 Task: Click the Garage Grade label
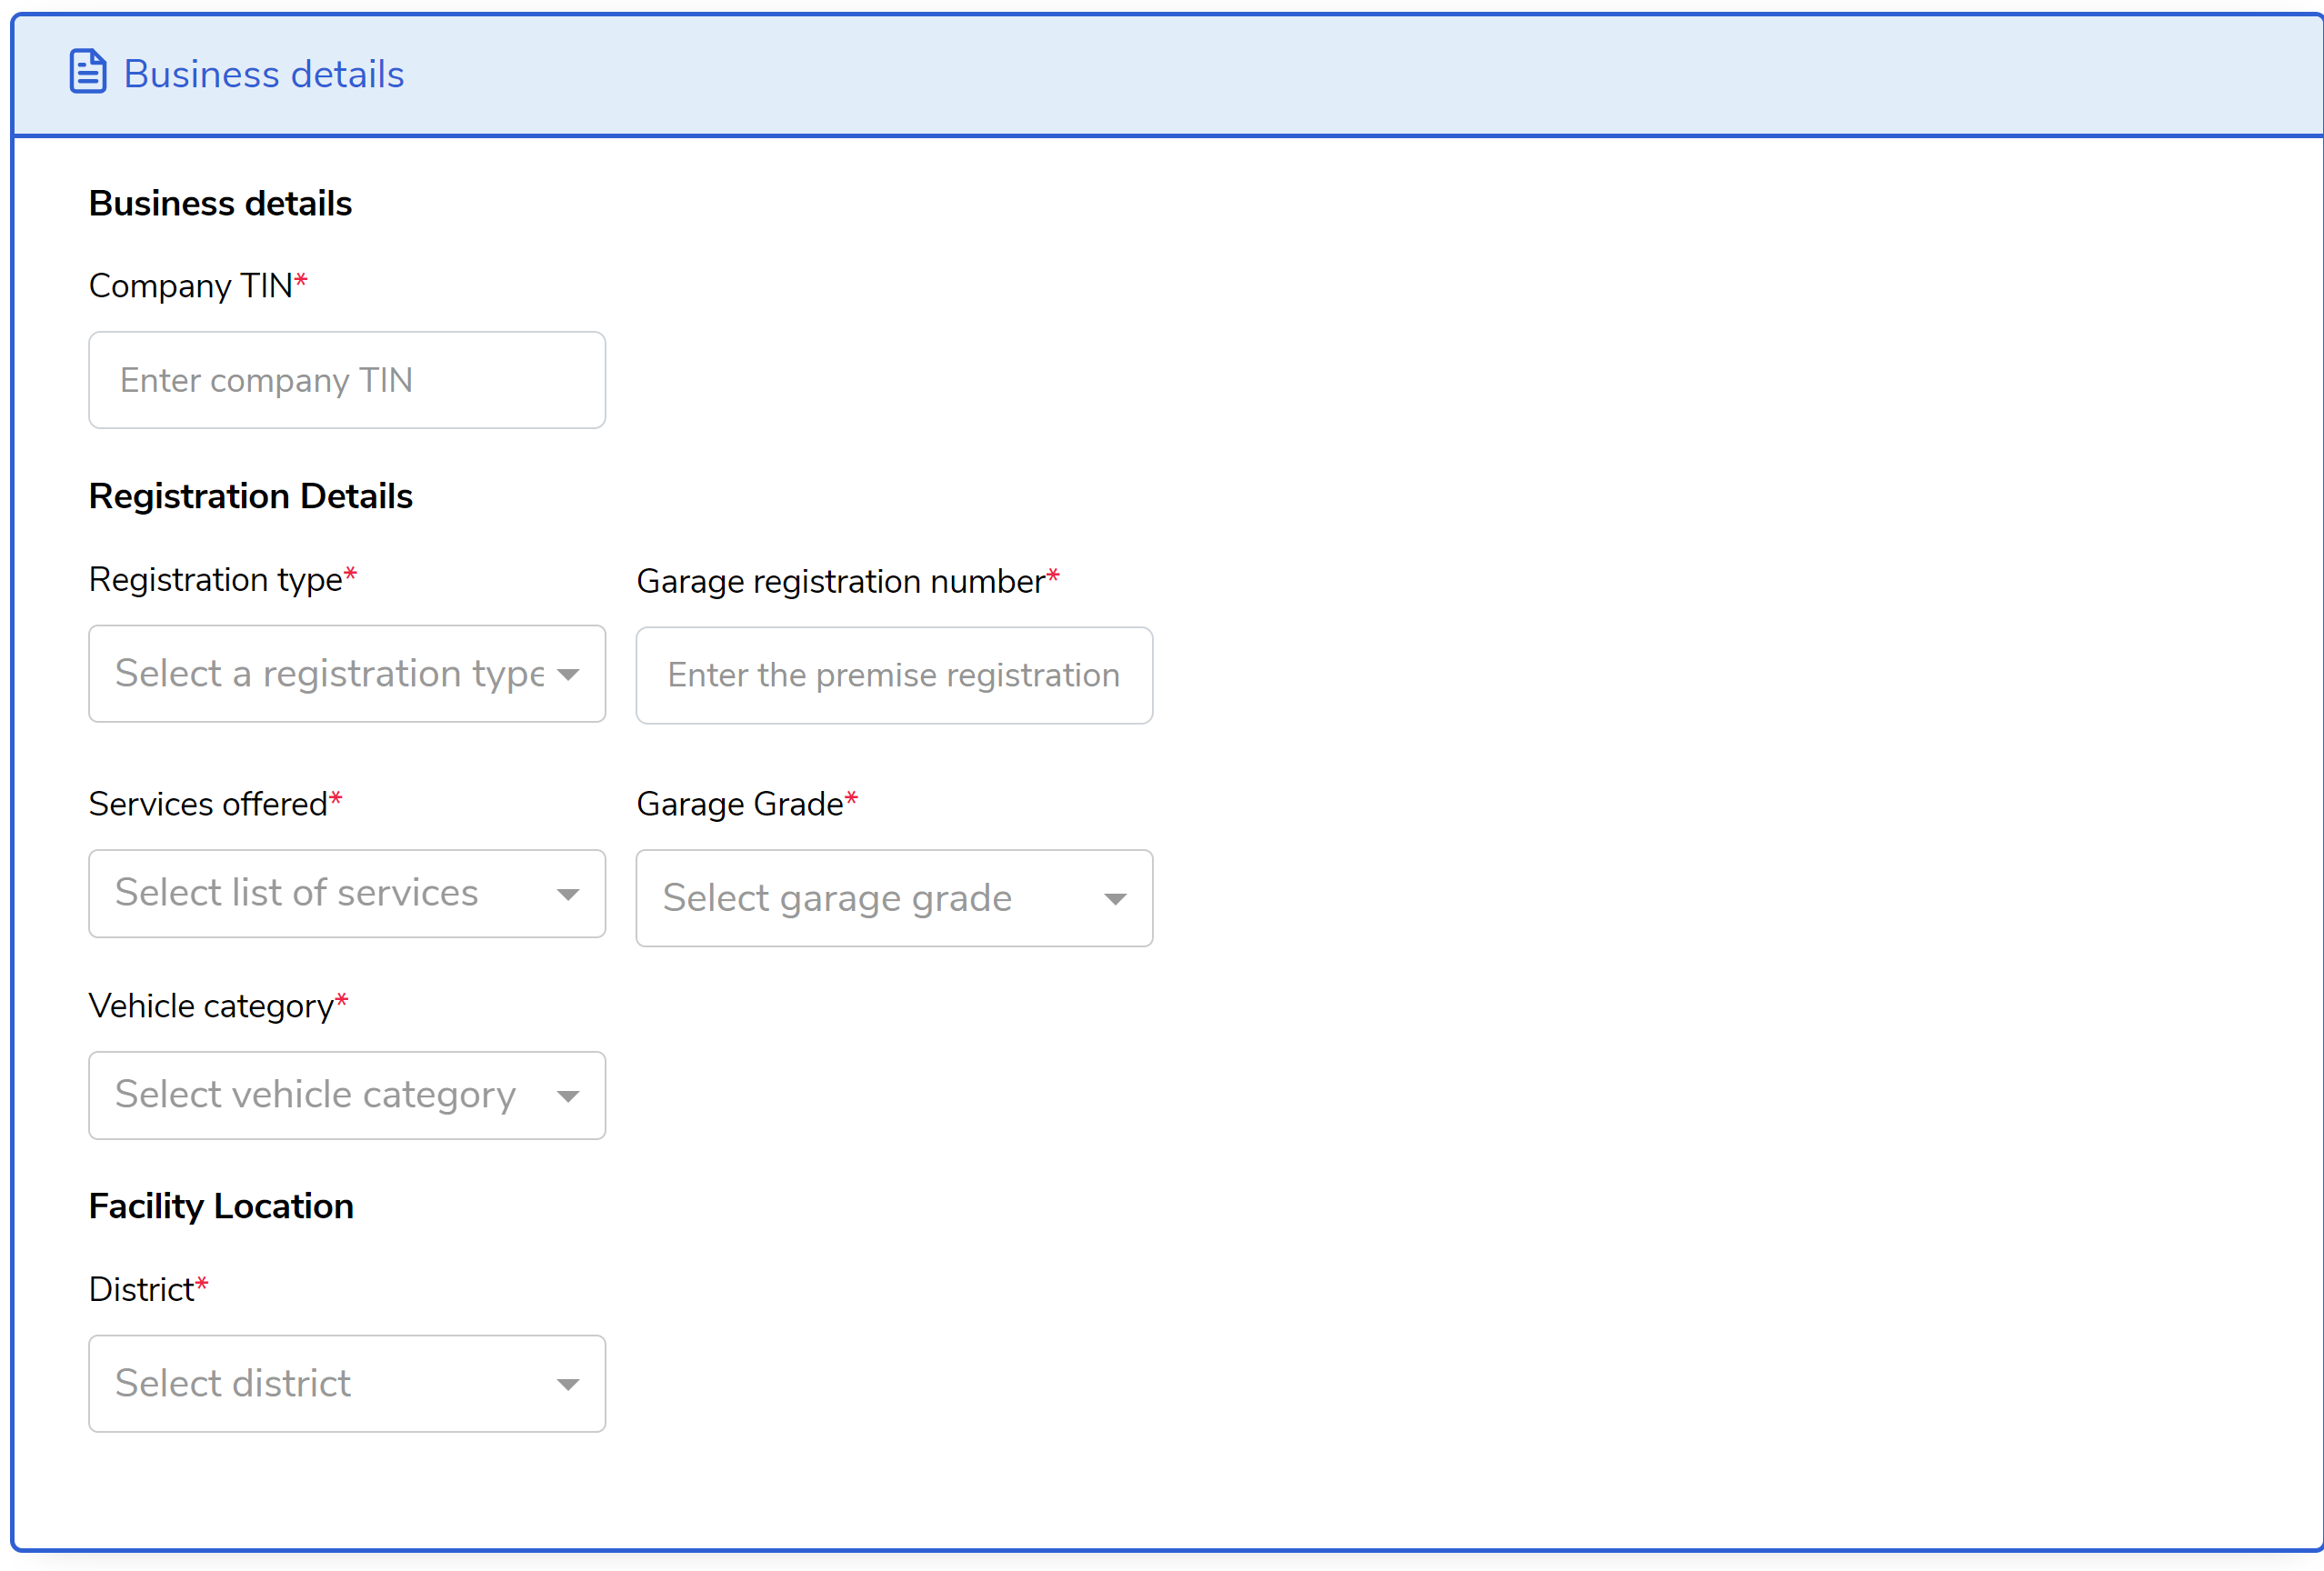739,804
